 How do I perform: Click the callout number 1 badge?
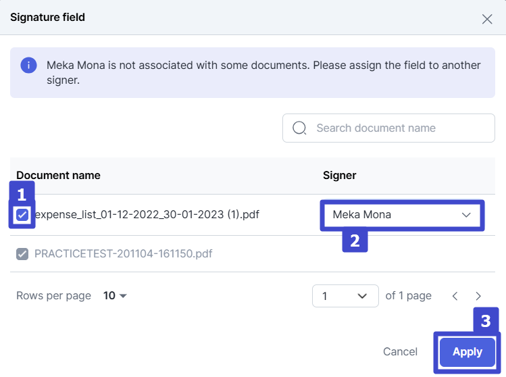pyautogui.click(x=22, y=194)
